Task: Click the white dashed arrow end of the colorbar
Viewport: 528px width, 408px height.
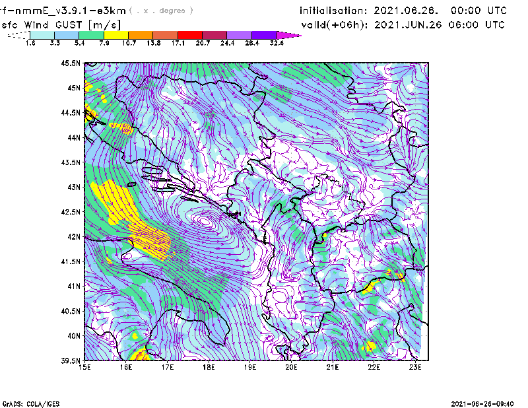Action: click(x=18, y=35)
